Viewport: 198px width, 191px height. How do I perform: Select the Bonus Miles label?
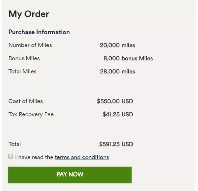click(x=24, y=58)
